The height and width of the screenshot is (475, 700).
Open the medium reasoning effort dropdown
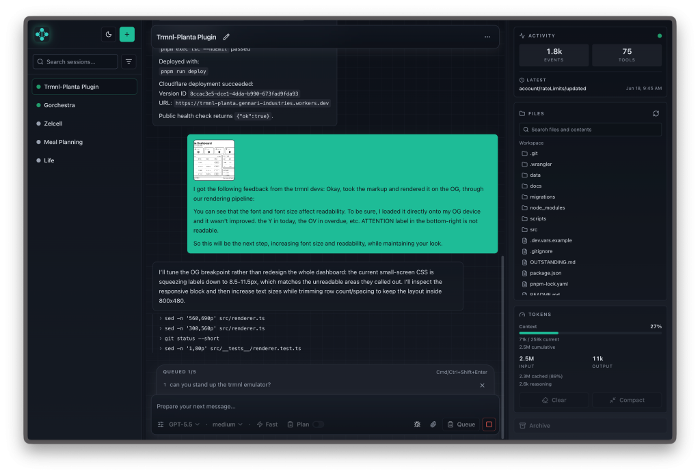(x=227, y=424)
